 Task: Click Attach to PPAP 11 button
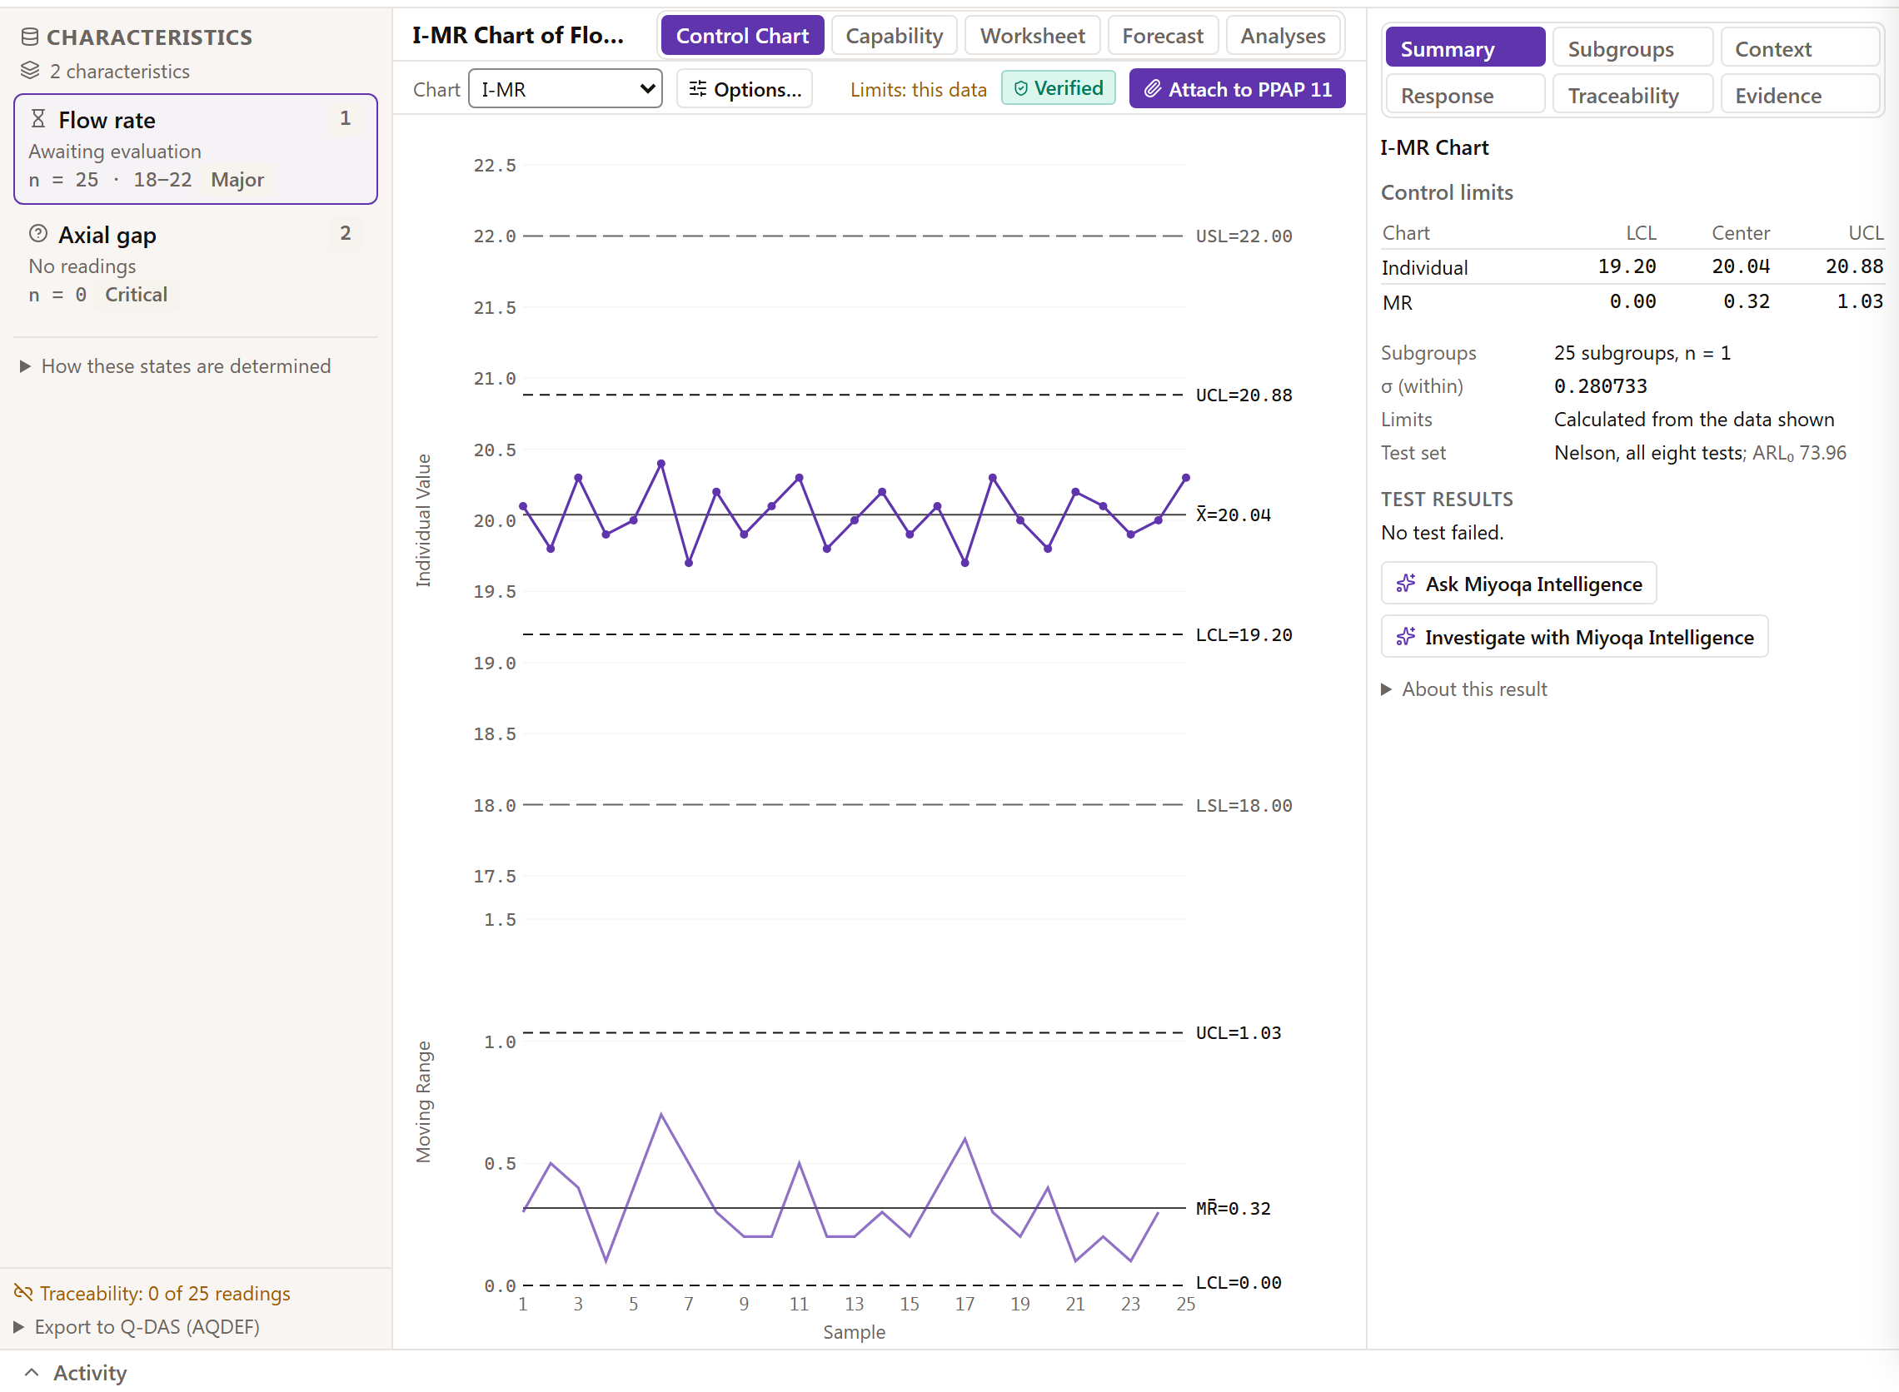[1237, 88]
